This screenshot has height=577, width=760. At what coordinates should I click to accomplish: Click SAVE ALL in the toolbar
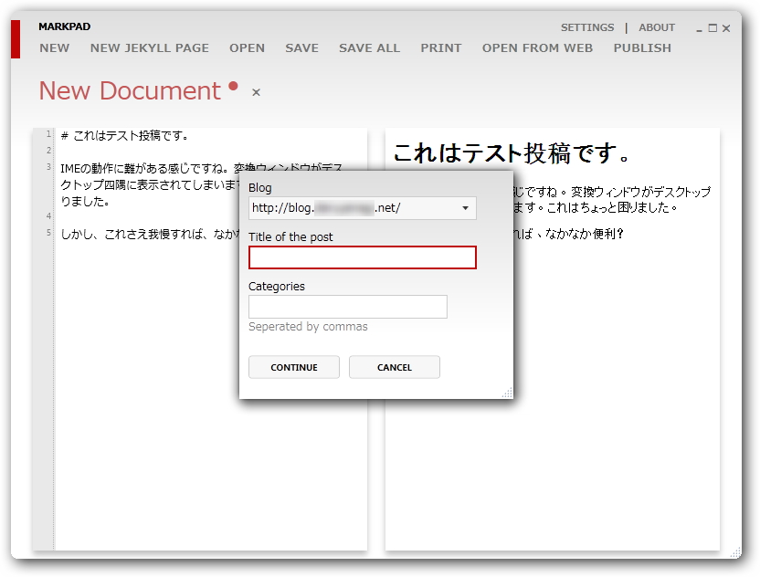tap(369, 47)
